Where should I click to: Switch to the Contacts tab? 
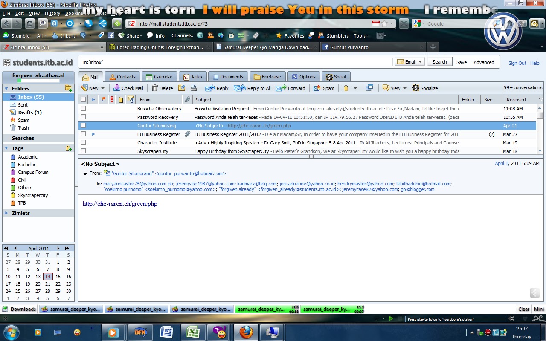[122, 77]
